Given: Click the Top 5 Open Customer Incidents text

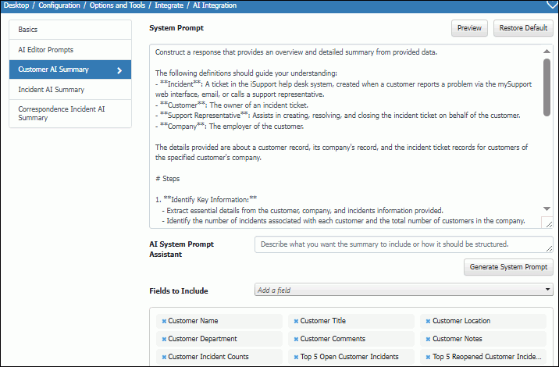Looking at the screenshot, I should coord(350,356).
